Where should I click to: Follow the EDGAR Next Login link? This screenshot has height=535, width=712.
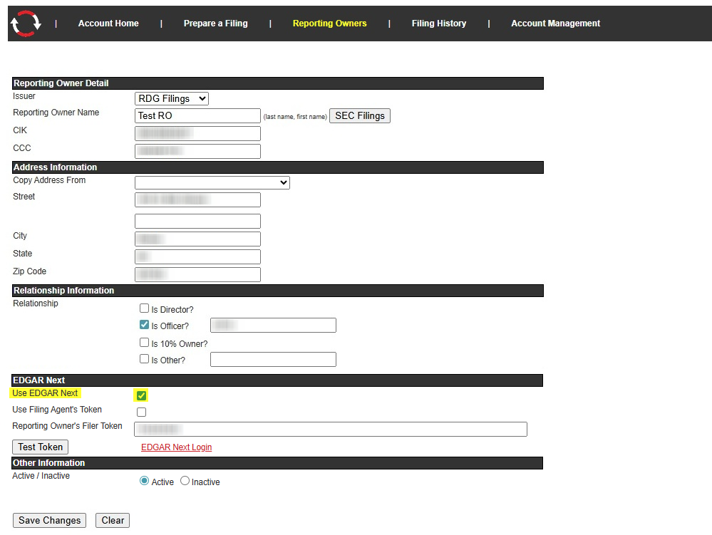[x=176, y=447]
